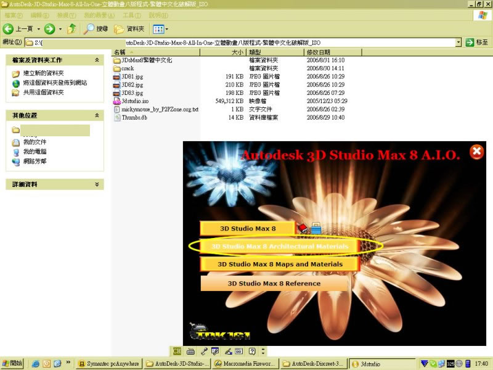Click the 移至 go button

point(477,42)
